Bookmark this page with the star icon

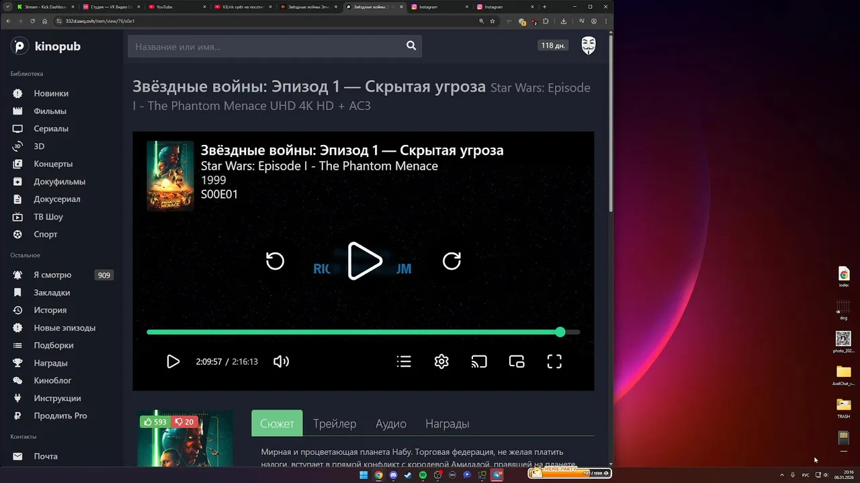[492, 21]
